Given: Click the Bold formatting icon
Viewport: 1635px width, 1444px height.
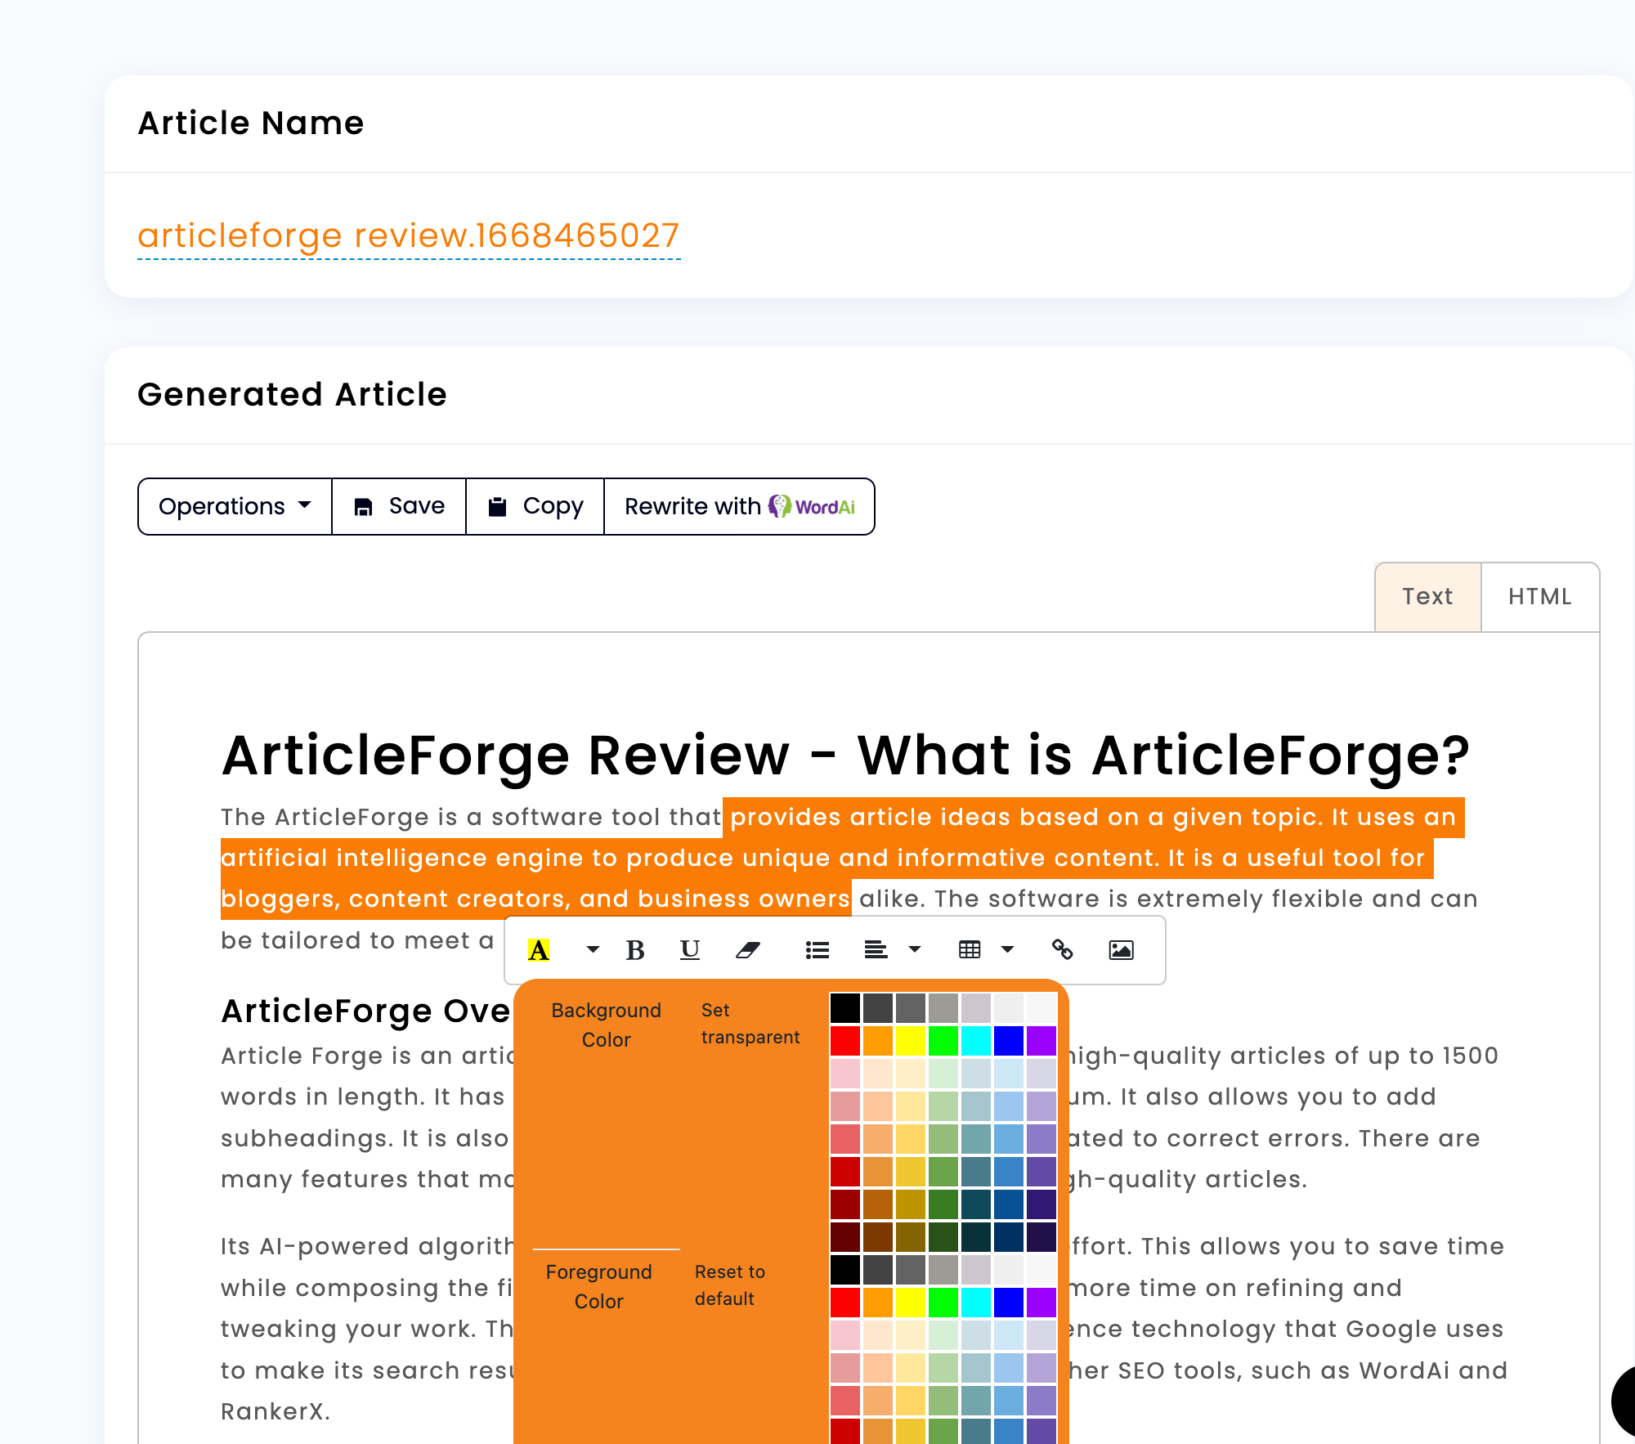Looking at the screenshot, I should (x=637, y=949).
